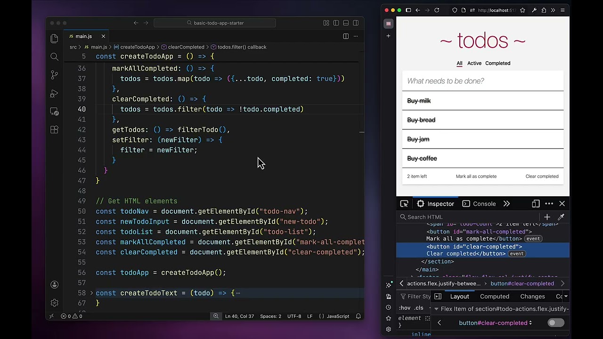603x339 pixels.
Task: Toggle the Buy bread todo
Action: tap(421, 120)
